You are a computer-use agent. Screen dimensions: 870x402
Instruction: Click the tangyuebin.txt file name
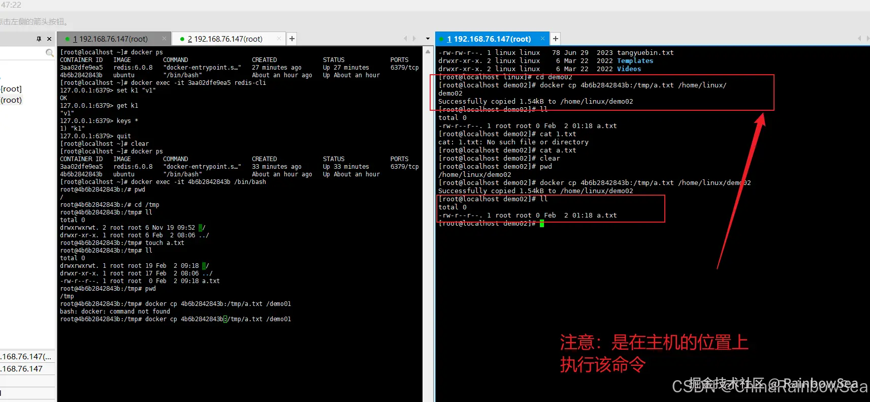(x=646, y=52)
